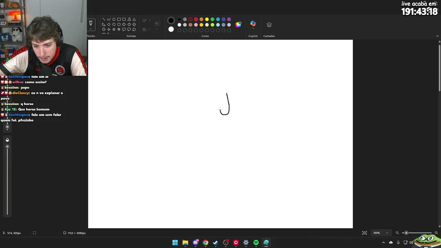Expand the brushes dropdown under Pincéis
The width and height of the screenshot is (441, 248).
click(x=91, y=29)
